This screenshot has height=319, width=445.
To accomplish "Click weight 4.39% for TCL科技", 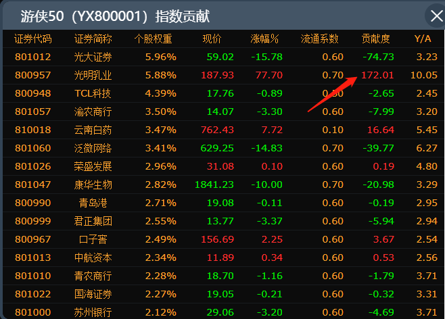I will pyautogui.click(x=161, y=93).
